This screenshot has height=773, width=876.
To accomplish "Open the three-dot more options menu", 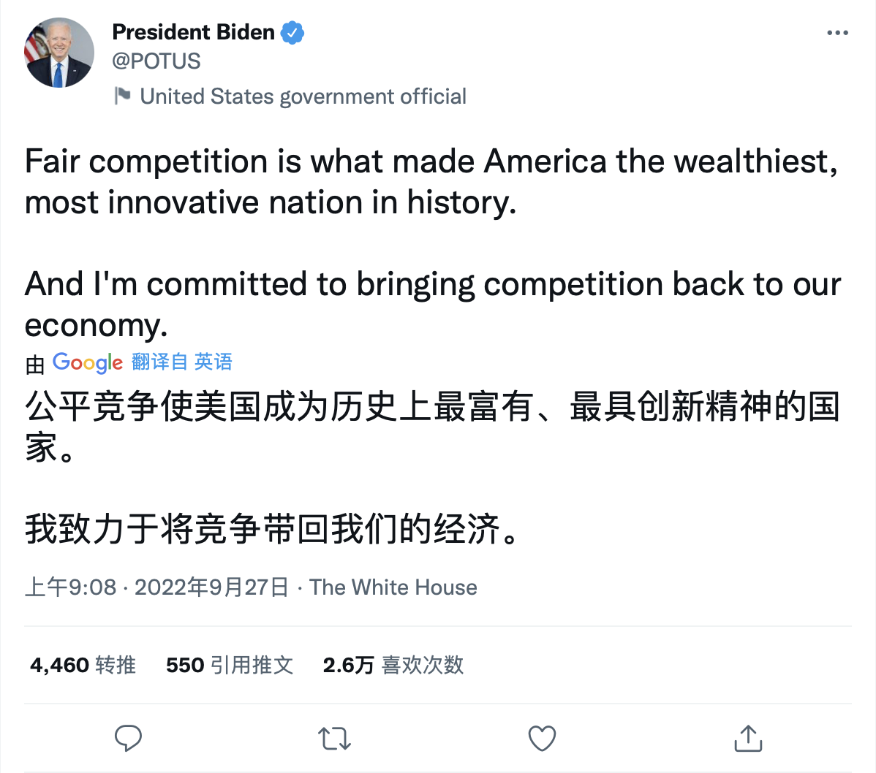I will [x=837, y=33].
